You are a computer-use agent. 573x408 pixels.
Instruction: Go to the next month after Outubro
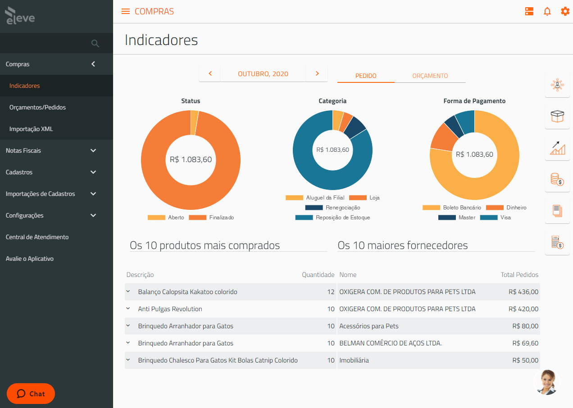tap(317, 74)
